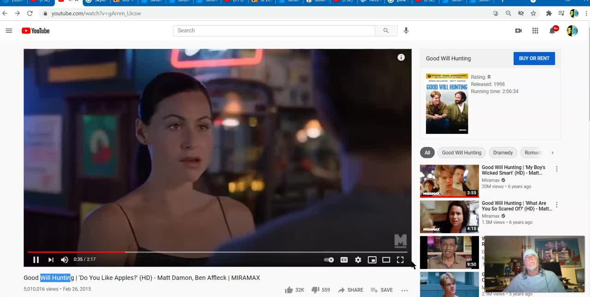
Task: Switch to theater mode
Action: click(386, 260)
